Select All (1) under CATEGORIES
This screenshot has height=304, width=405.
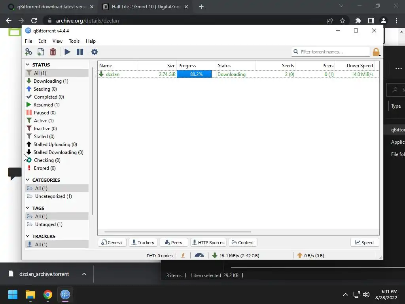click(57, 188)
